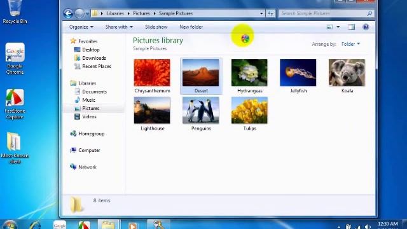The height and width of the screenshot is (229, 407).
Task: Expand arrow after Pictures in address path
Action: coord(155,13)
